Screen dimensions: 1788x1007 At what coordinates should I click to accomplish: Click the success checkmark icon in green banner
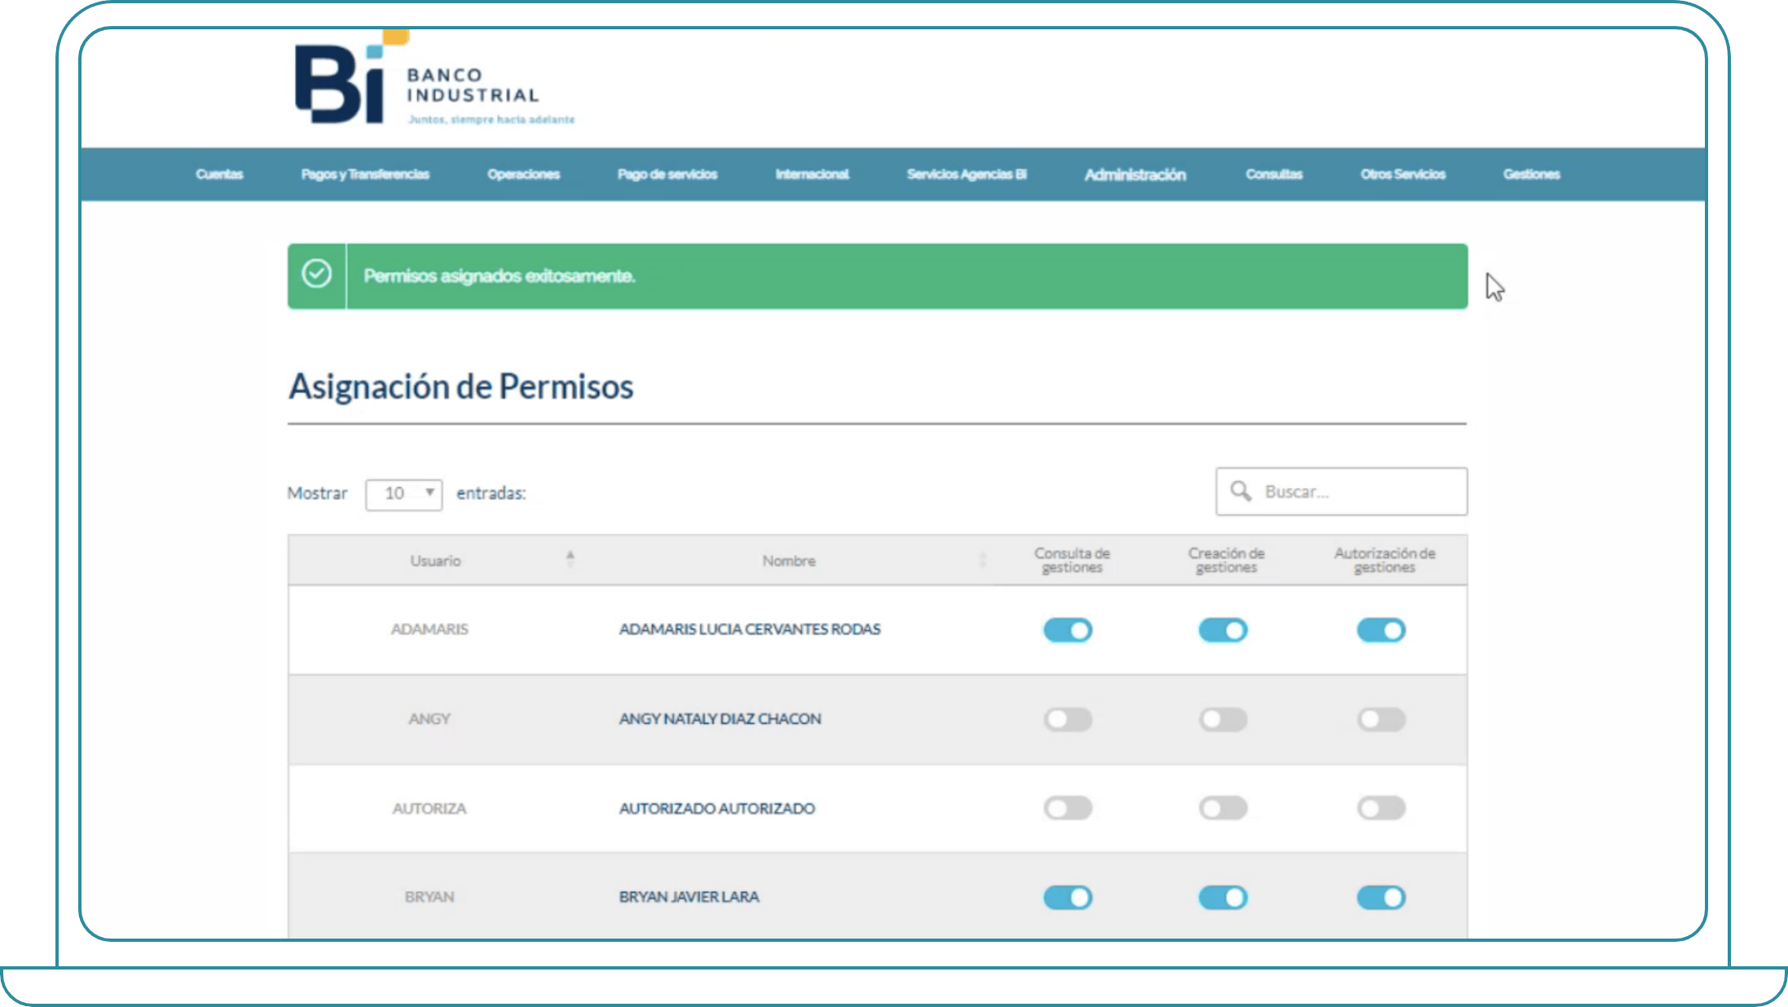317,274
